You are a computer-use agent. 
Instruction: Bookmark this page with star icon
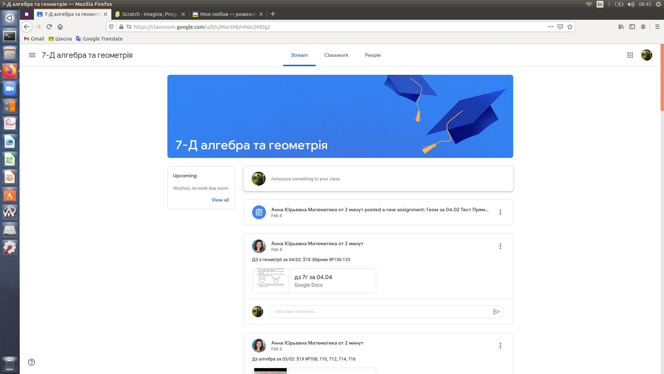(x=570, y=27)
